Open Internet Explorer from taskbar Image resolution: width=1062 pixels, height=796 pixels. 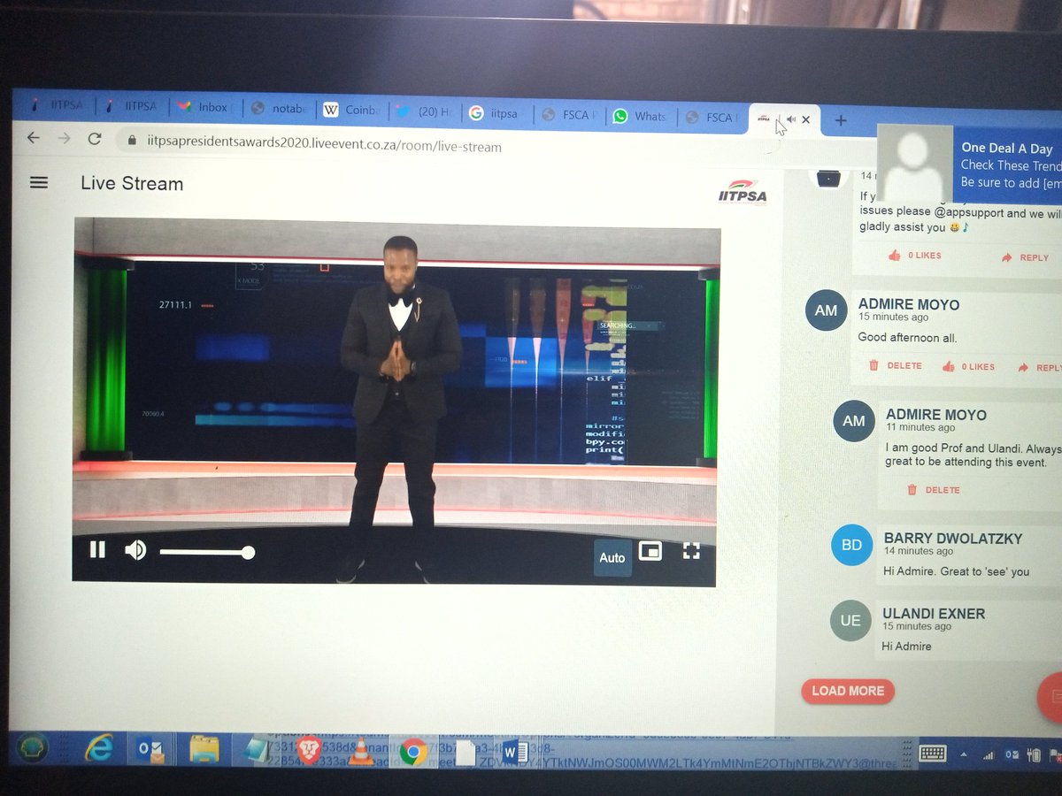click(98, 750)
